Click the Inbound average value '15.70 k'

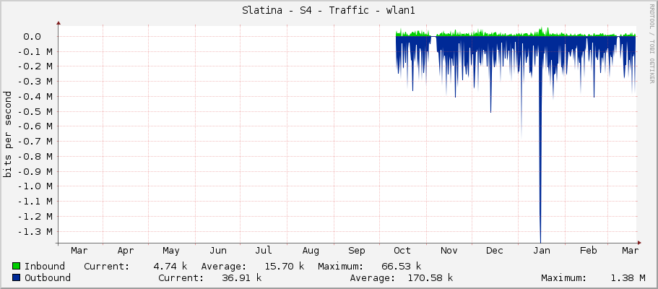point(285,266)
